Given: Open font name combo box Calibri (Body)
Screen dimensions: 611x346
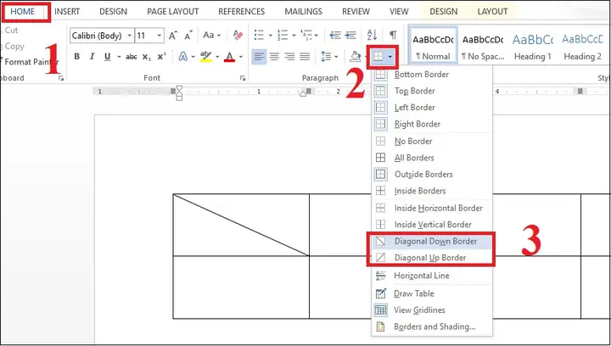Looking at the screenshot, I should [102, 36].
